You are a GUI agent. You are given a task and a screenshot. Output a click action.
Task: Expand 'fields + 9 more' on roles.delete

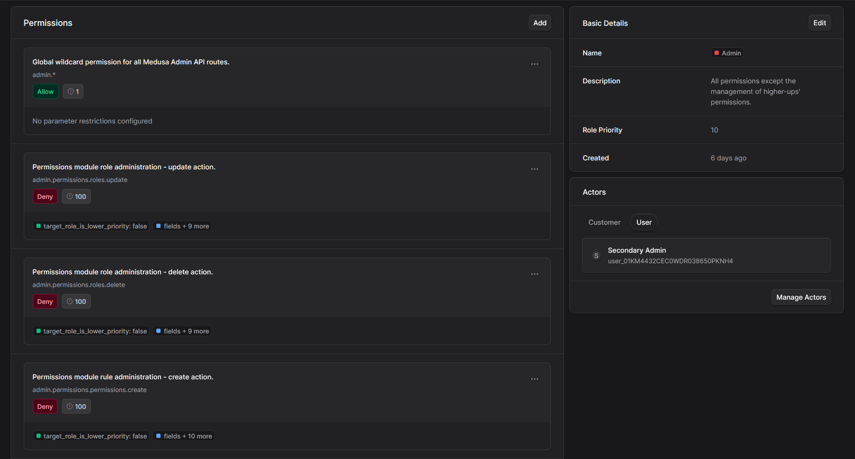pos(183,331)
